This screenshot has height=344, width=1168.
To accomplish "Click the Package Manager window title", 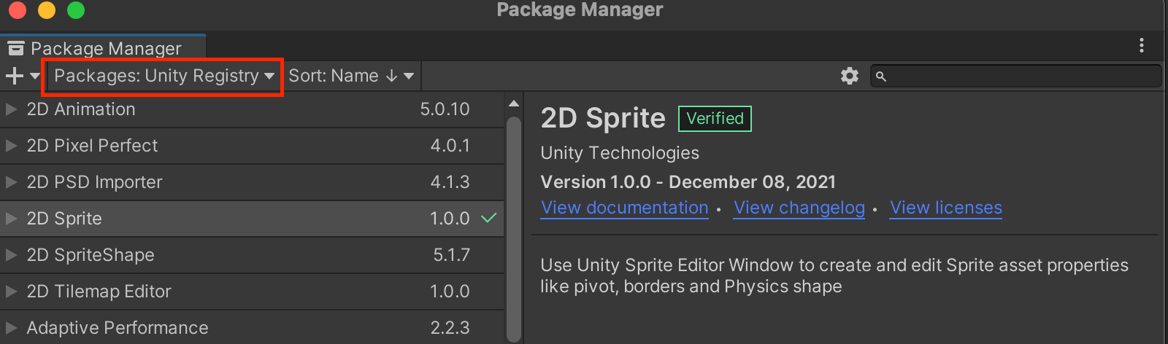I will [x=580, y=9].
